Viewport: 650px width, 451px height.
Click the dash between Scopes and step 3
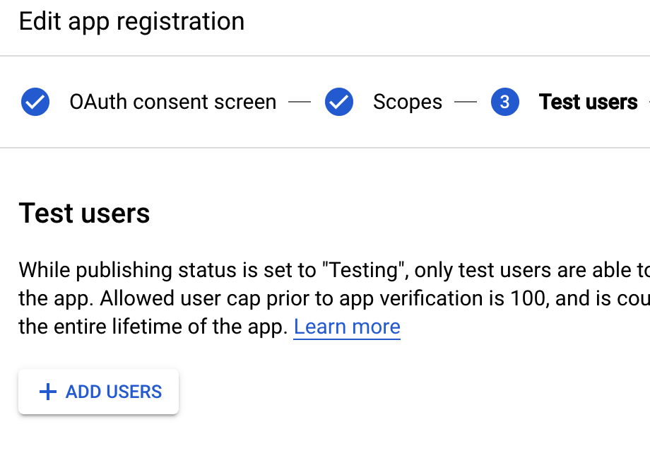point(466,102)
